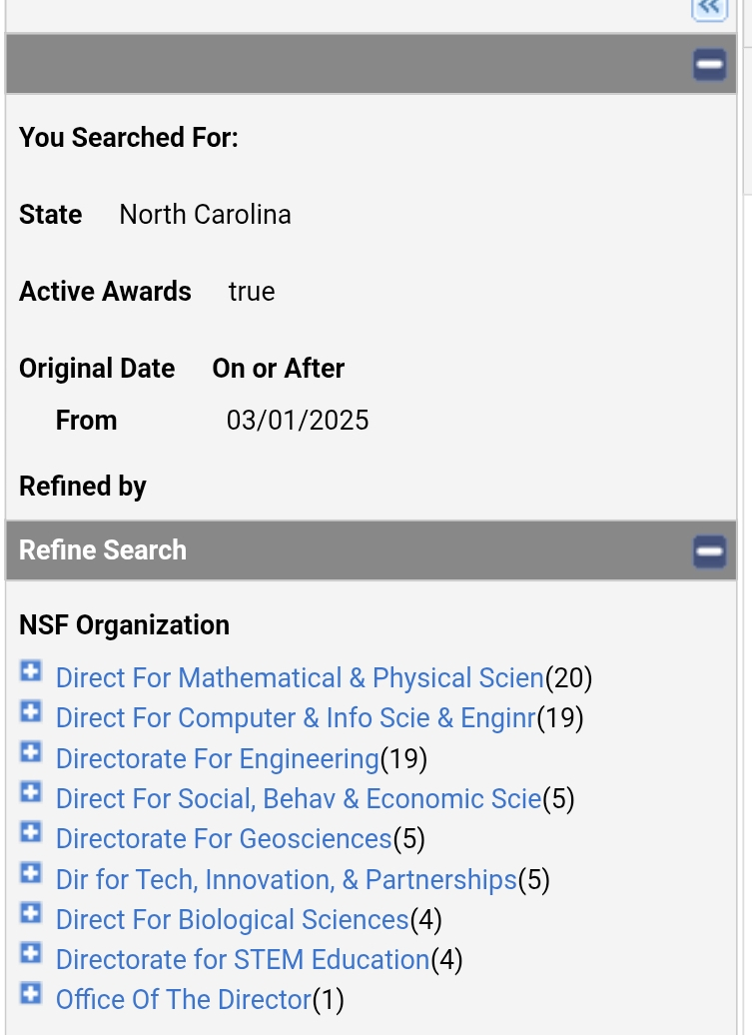
Task: Open Dir for Tech, Innovation, & Partnerships link
Action: tap(286, 880)
